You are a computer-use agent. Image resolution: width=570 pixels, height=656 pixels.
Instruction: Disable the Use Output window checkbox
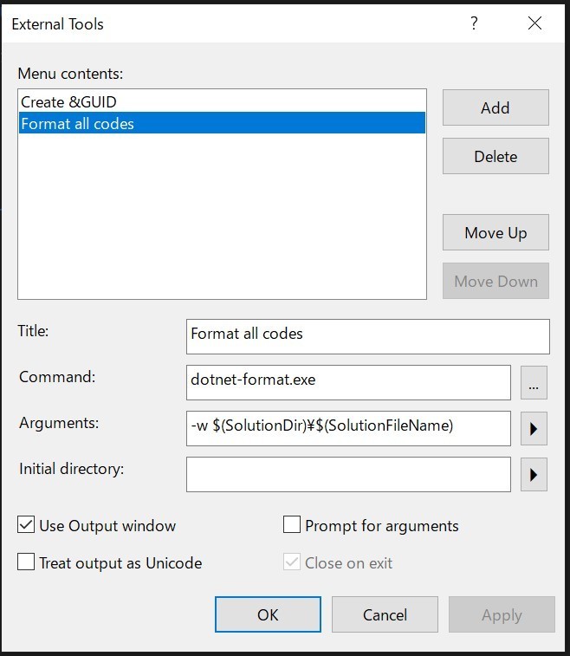point(26,524)
